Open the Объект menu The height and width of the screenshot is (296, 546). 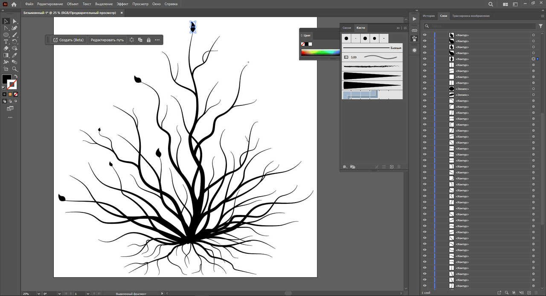click(x=73, y=4)
